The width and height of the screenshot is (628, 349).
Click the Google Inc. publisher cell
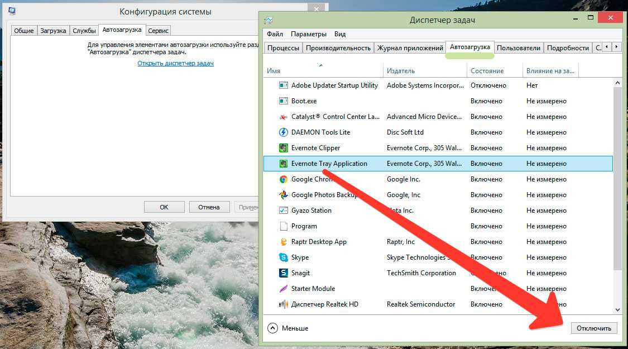[x=403, y=179]
